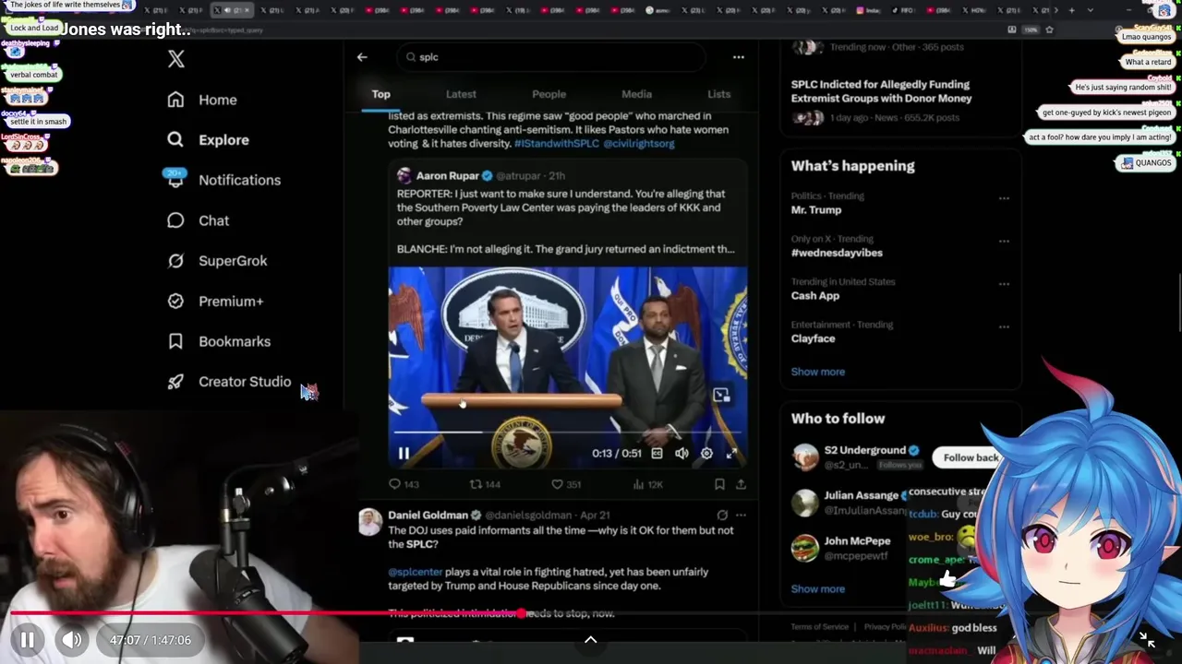Open S2 Underground's profile

864,450
